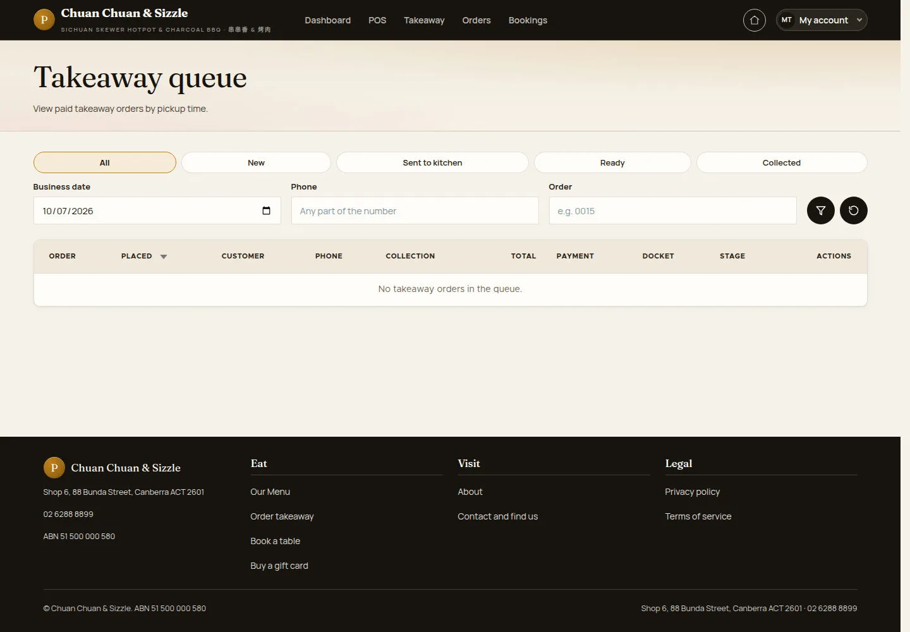
Task: Click the Order number field
Action: tap(672, 210)
